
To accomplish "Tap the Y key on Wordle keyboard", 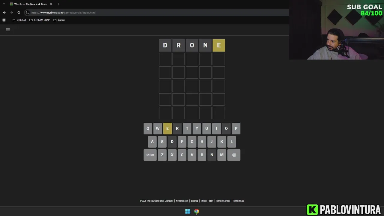I will click(197, 128).
